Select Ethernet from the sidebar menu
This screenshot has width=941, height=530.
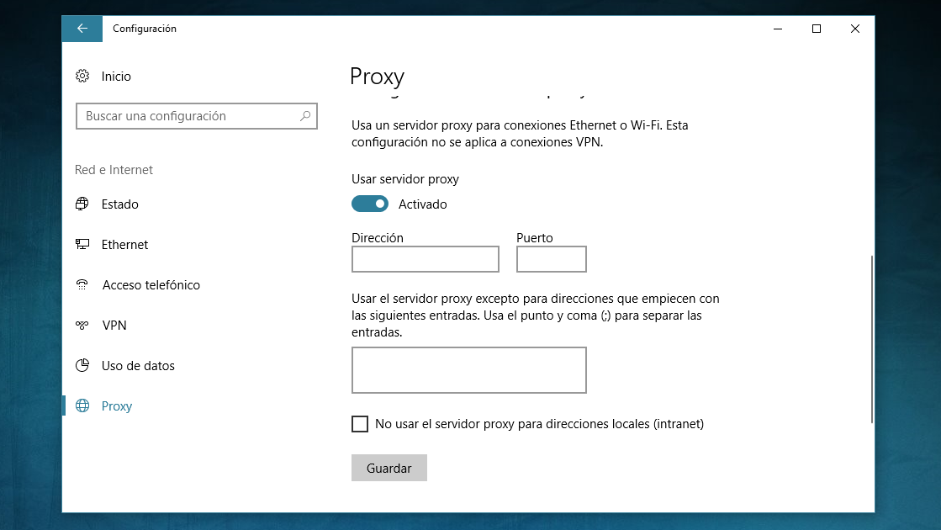124,244
